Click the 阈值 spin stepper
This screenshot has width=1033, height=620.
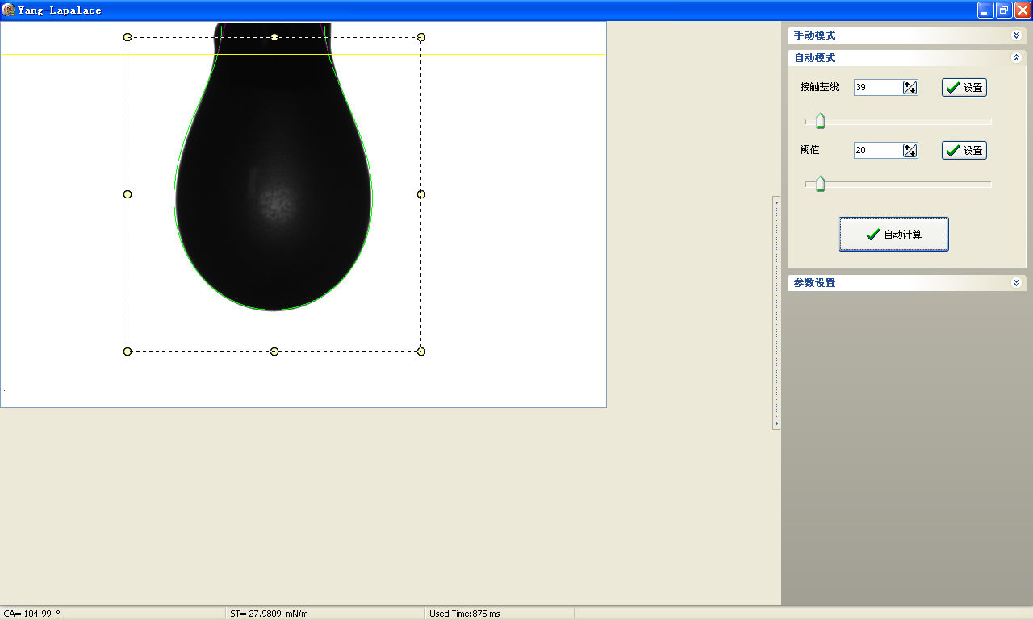click(x=910, y=151)
